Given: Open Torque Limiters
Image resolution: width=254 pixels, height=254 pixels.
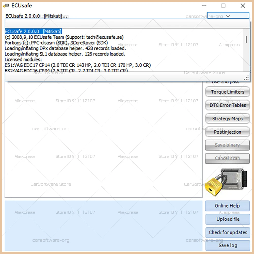Looking at the screenshot, I should coord(227,92).
